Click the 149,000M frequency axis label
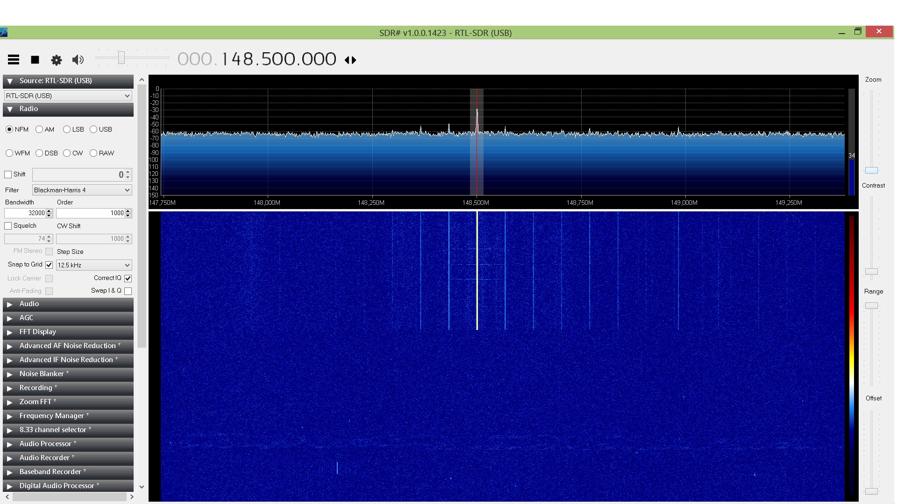Image resolution: width=897 pixels, height=504 pixels. [x=684, y=203]
